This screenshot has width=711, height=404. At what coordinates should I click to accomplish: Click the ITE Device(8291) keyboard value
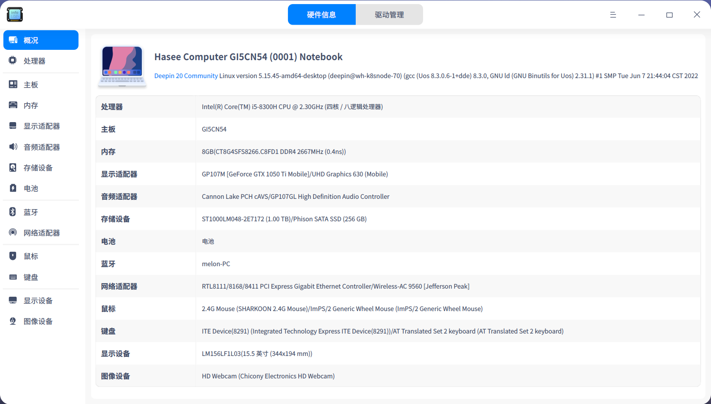(383, 331)
